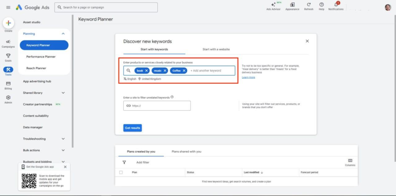Open Notifications bell
Image resolution: width=396 pixels, height=196 pixels.
click(x=336, y=5)
